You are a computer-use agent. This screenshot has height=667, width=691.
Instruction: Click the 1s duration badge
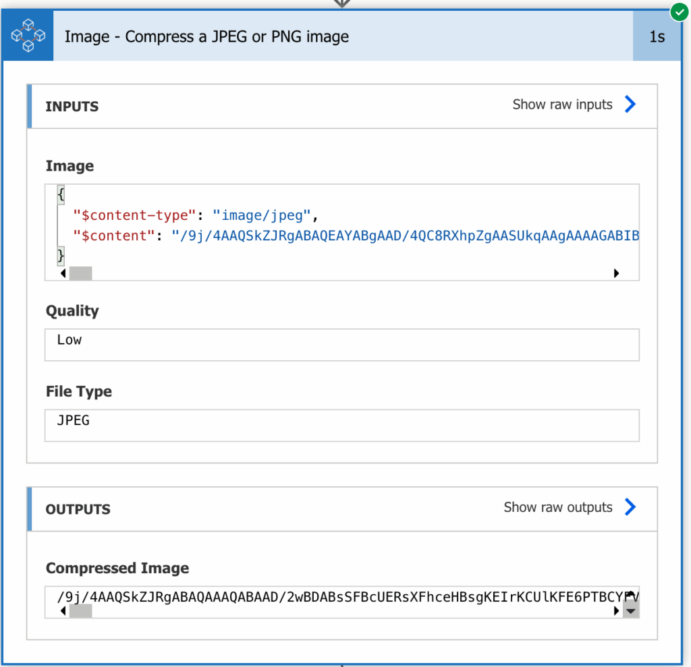click(x=657, y=36)
